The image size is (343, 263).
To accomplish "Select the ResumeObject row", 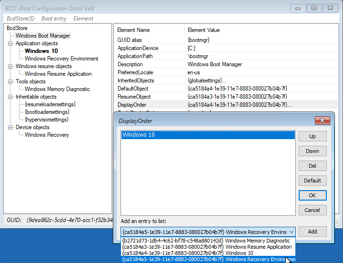I will point(226,97).
